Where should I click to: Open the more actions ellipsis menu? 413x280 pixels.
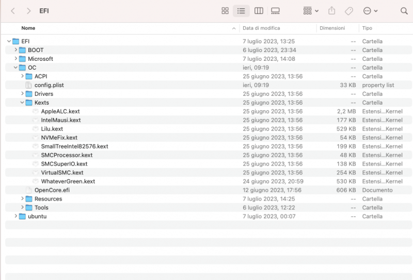pos(370,11)
